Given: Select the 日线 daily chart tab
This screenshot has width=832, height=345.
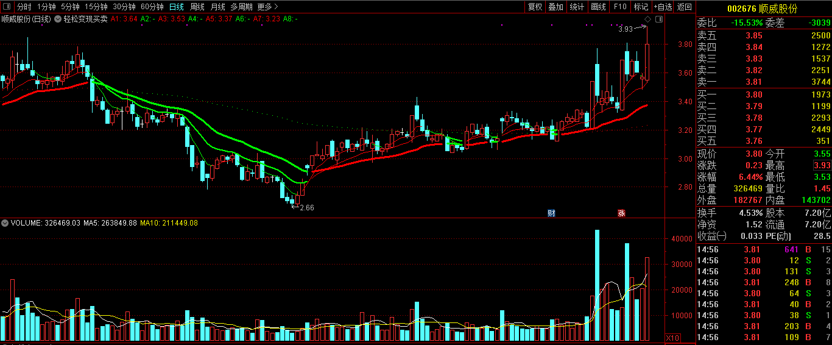Looking at the screenshot, I should pos(177,7).
